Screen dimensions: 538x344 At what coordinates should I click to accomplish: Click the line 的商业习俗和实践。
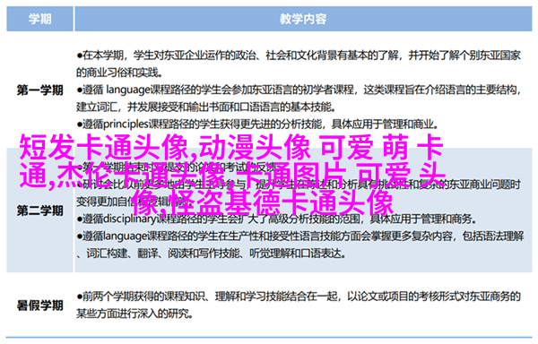click(x=119, y=73)
